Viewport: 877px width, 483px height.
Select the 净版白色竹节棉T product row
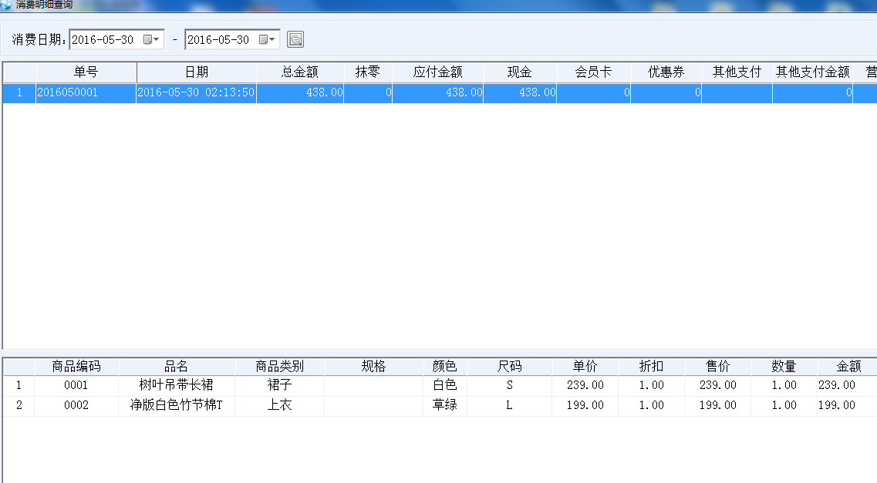(x=176, y=405)
